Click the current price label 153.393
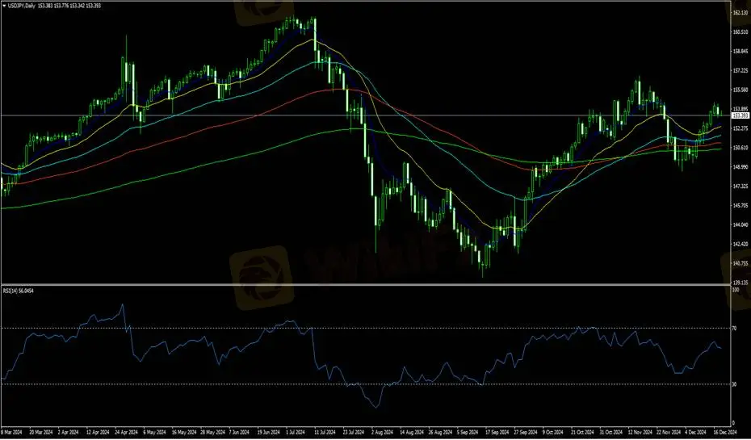This screenshot has width=751, height=440. click(741, 115)
